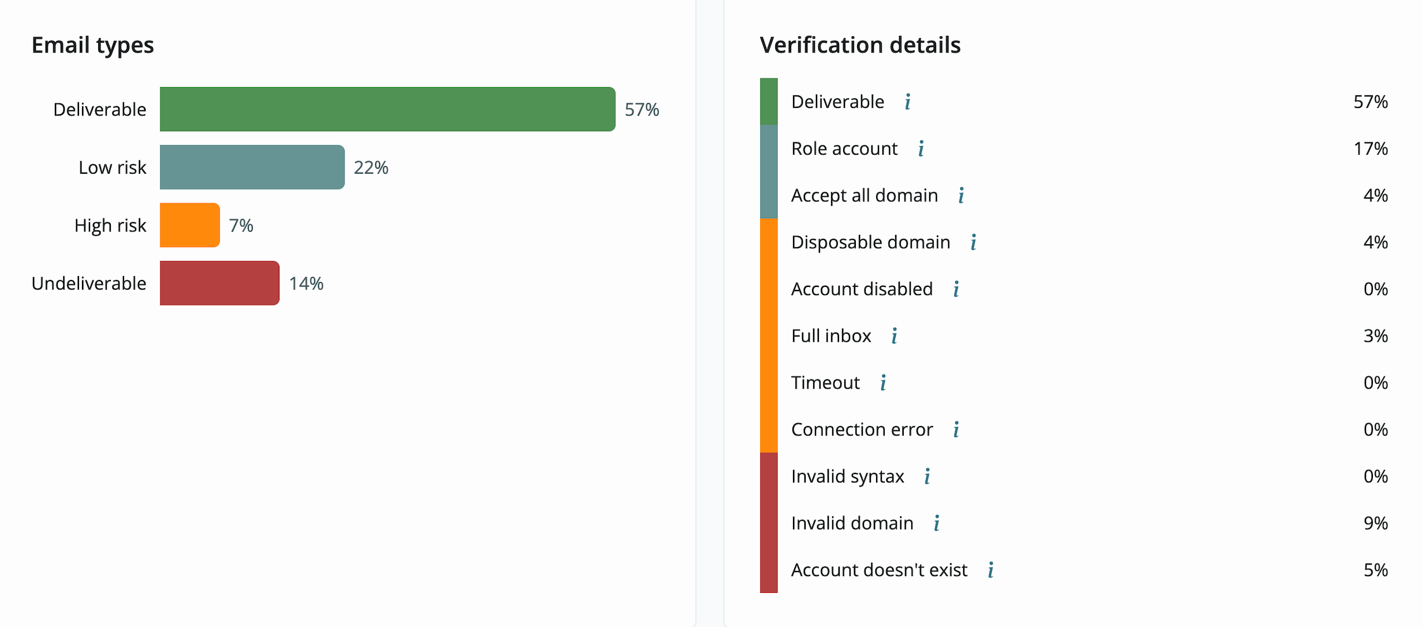Image resolution: width=1422 pixels, height=627 pixels.
Task: Open the Invalid syntax info tooltip
Action: click(x=927, y=477)
